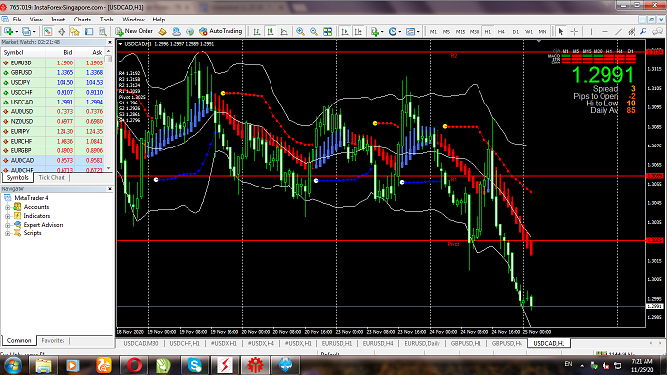The height and width of the screenshot is (375, 667).
Task: Toggle the Navigator folder-star icon
Action: [75, 31]
